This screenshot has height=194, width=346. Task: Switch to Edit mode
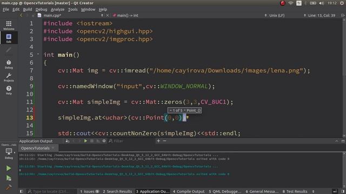coord(9,38)
